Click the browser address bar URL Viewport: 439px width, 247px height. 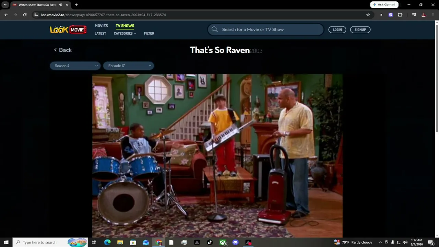pyautogui.click(x=104, y=15)
